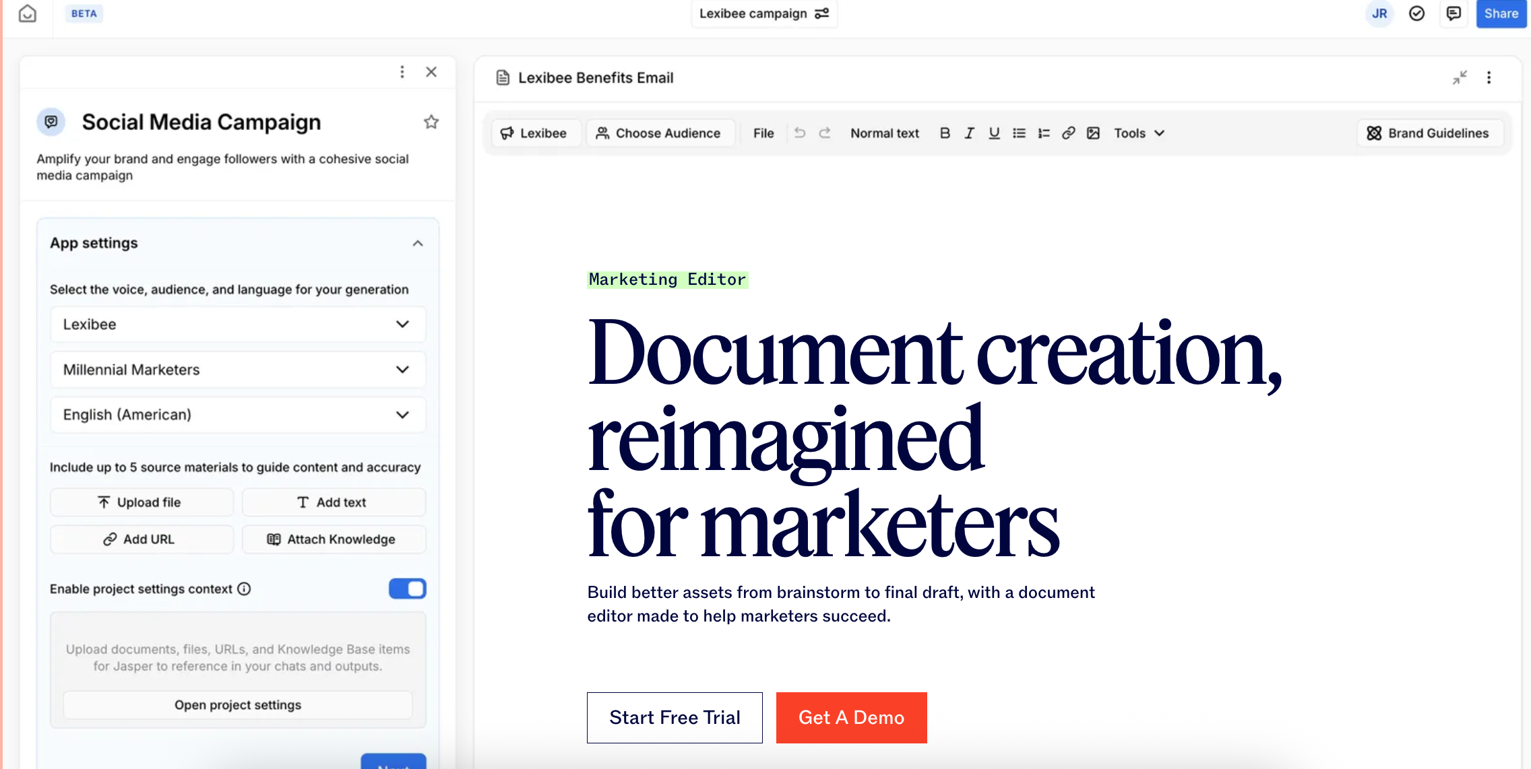This screenshot has height=769, width=1531.
Task: Click Open project settings button
Action: pos(238,705)
